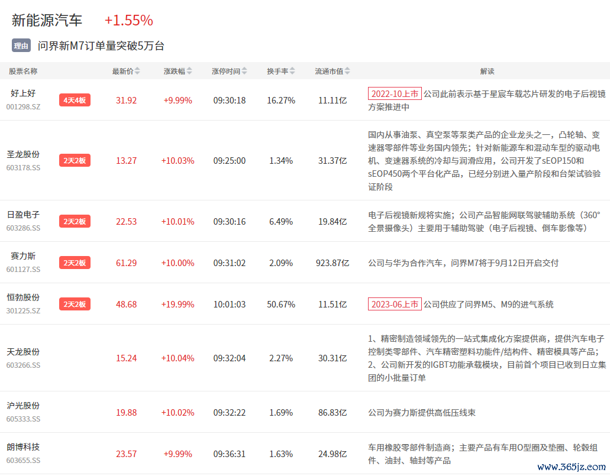Click the 股票名称 column header
The image size is (610, 476).
click(23, 72)
